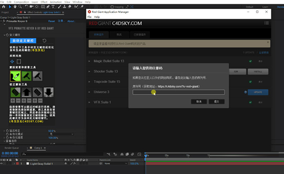Viewport: 284px width, 174px height.
Task: Click the Primatte point sampling style icon
Action: pyautogui.click(x=12, y=61)
